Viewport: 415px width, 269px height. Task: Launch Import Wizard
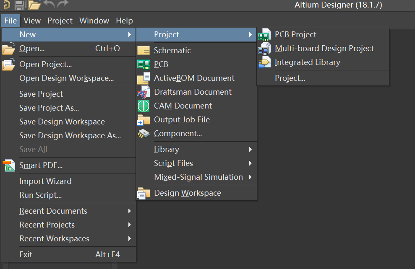68,181
